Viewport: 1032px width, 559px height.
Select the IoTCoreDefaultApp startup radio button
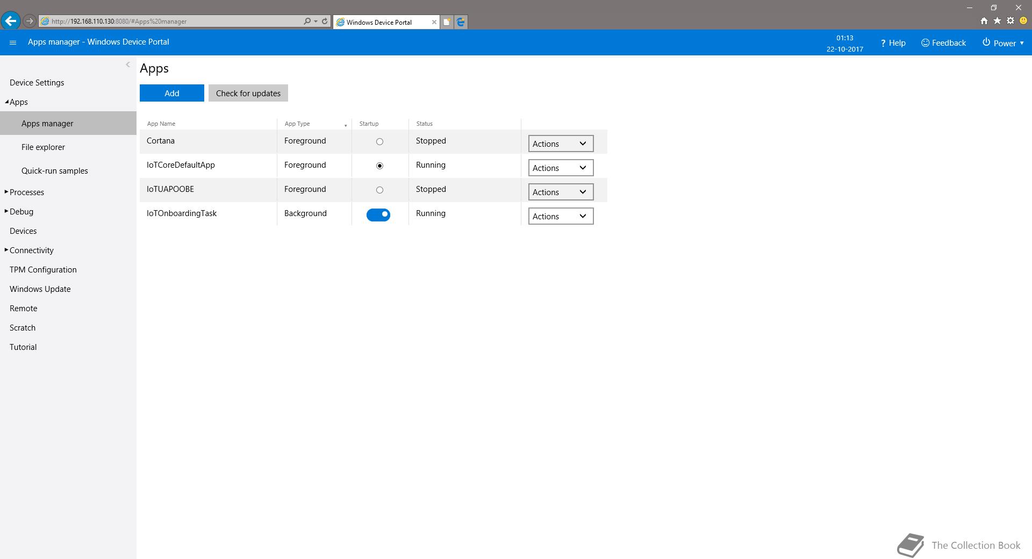click(379, 166)
